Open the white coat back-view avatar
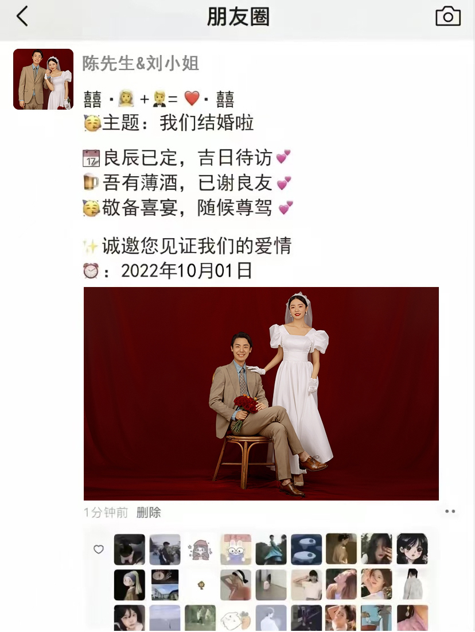475x632 pixels. tap(412, 585)
